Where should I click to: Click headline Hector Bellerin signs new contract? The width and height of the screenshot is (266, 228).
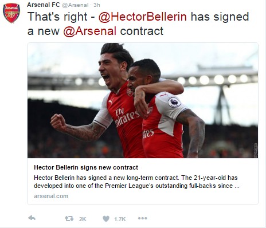coord(86,167)
